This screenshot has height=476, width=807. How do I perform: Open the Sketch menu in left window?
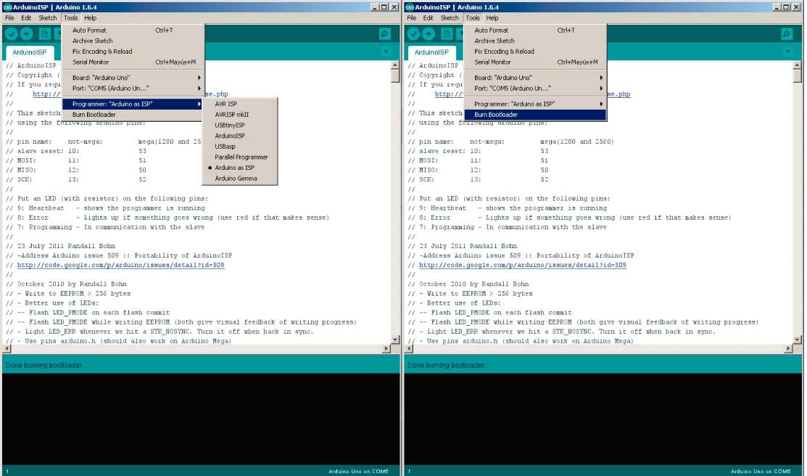48,18
